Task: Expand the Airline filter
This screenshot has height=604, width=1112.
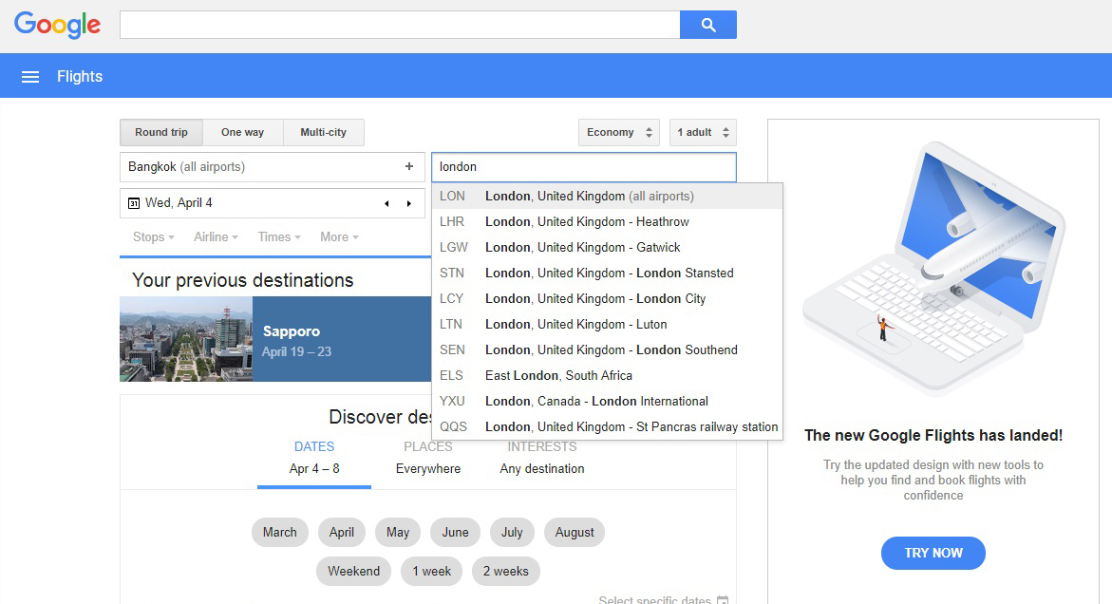Action: point(216,236)
